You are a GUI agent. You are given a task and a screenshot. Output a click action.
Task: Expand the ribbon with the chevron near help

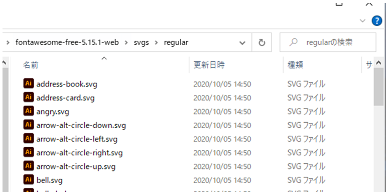pos(363,21)
